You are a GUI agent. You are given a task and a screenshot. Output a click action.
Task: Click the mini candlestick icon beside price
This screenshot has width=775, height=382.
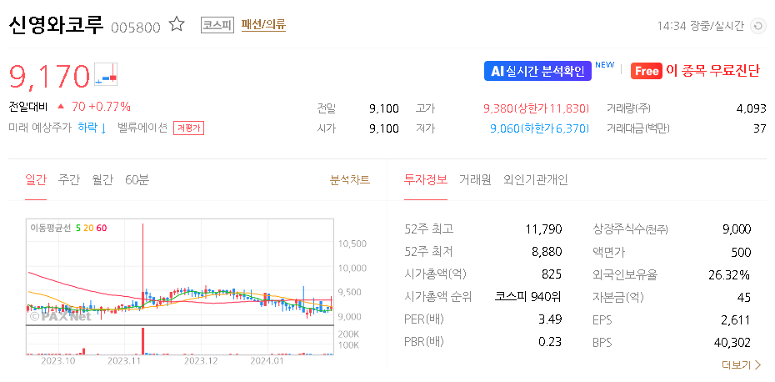click(106, 73)
